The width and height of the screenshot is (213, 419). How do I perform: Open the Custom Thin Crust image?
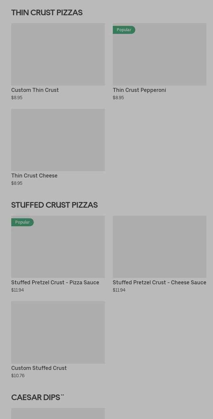pos(58,54)
